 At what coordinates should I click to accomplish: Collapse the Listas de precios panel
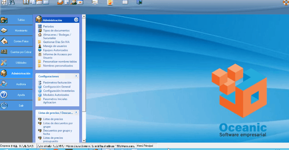76,112
